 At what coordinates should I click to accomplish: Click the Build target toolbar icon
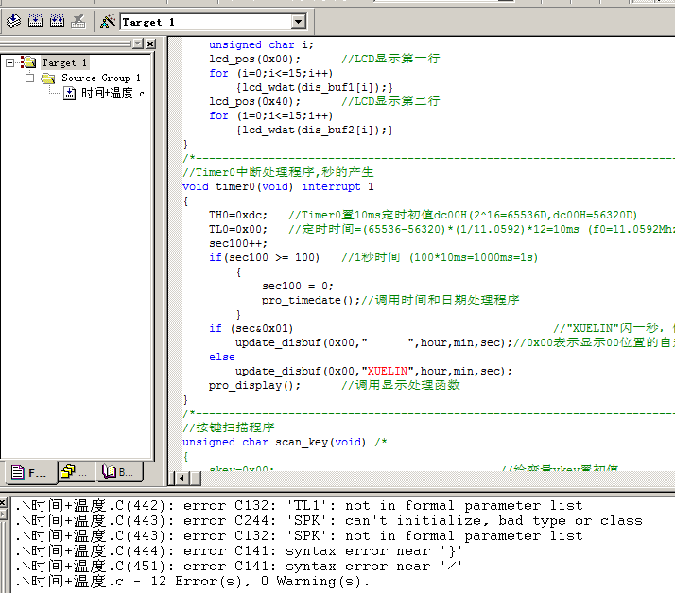pyautogui.click(x=35, y=21)
